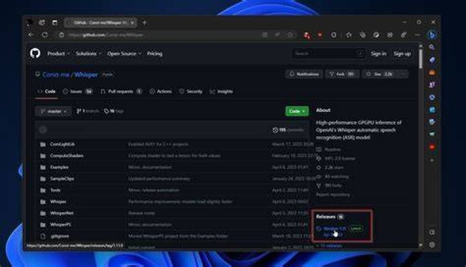Switch to the Issues tab
The height and width of the screenshot is (267, 466).
78,91
